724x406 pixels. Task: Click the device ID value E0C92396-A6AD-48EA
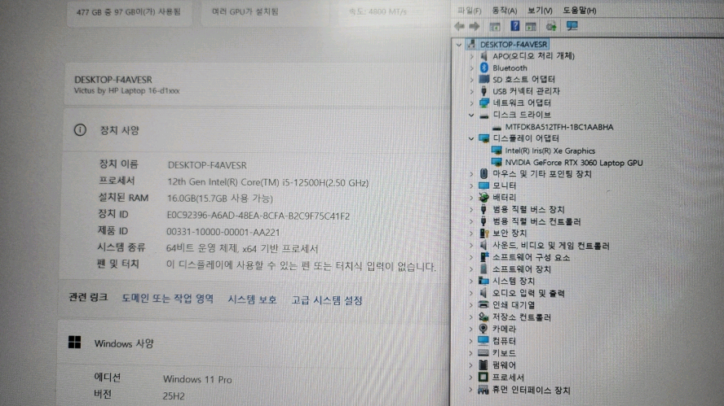[x=258, y=216]
